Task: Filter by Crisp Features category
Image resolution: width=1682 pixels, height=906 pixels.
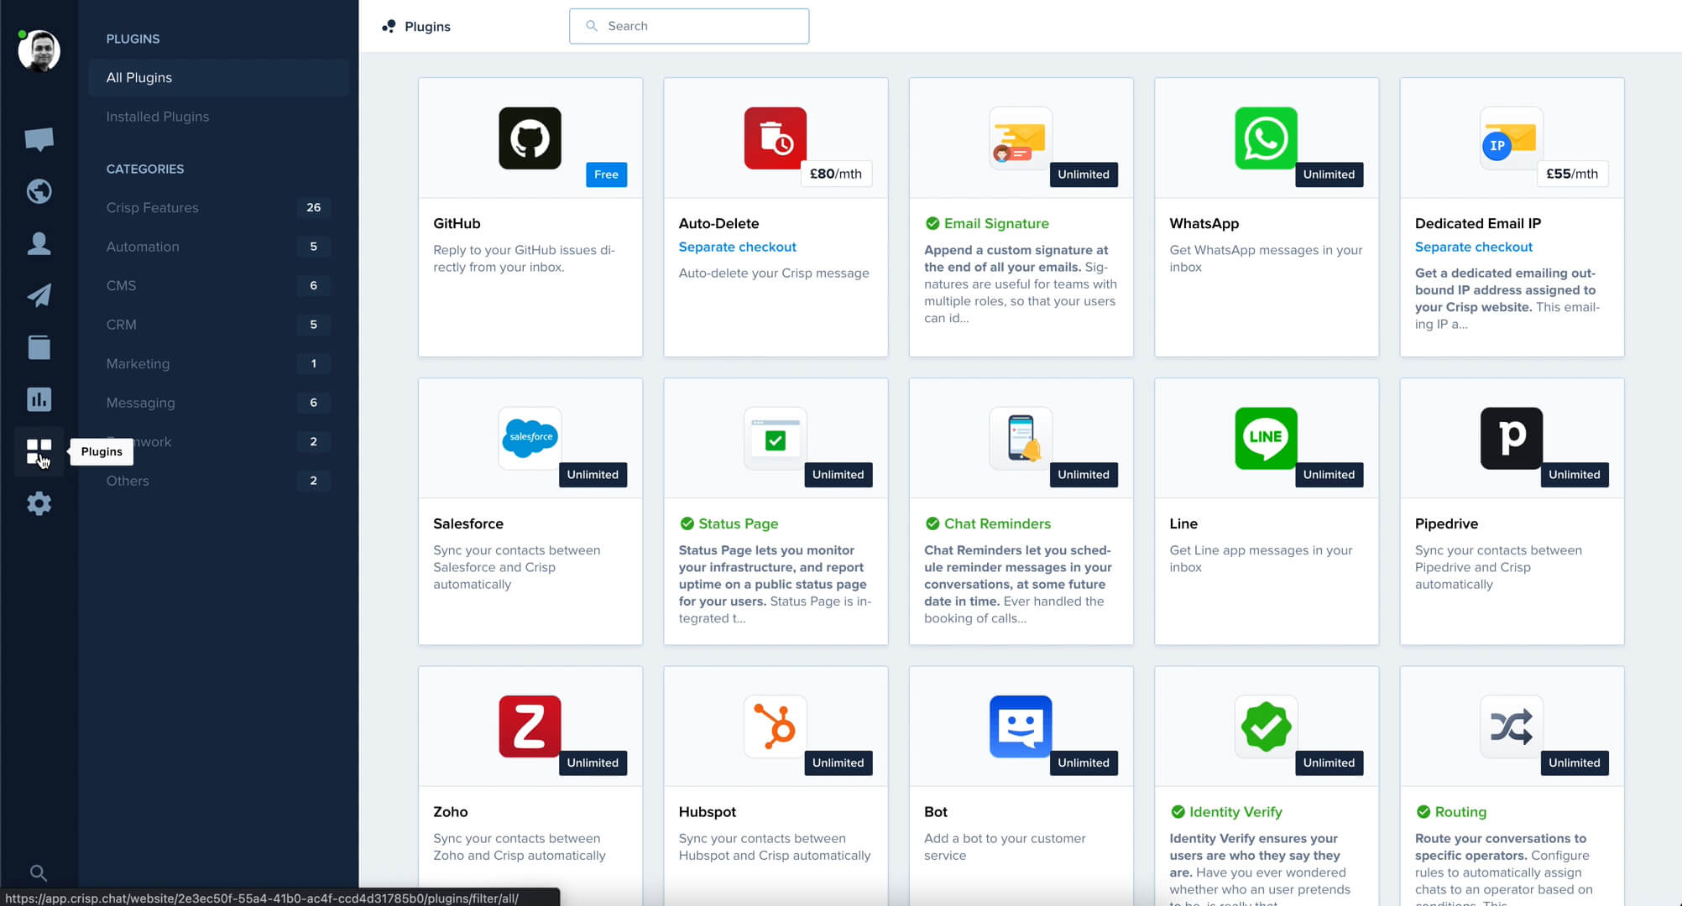Action: pyautogui.click(x=153, y=207)
